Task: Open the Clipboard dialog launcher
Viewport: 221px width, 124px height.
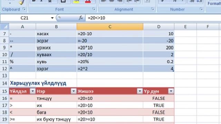Action: coord(24,9)
